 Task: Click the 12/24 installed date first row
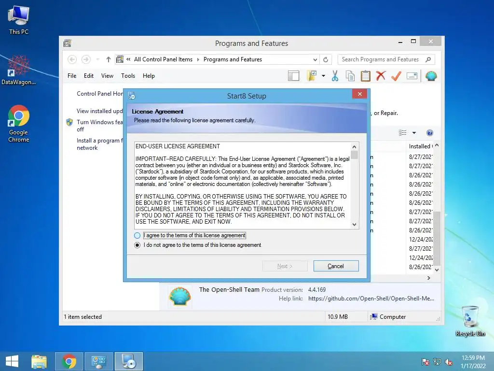point(421,240)
